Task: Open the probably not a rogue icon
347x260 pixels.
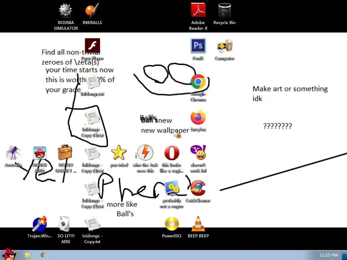Action: coord(171,195)
